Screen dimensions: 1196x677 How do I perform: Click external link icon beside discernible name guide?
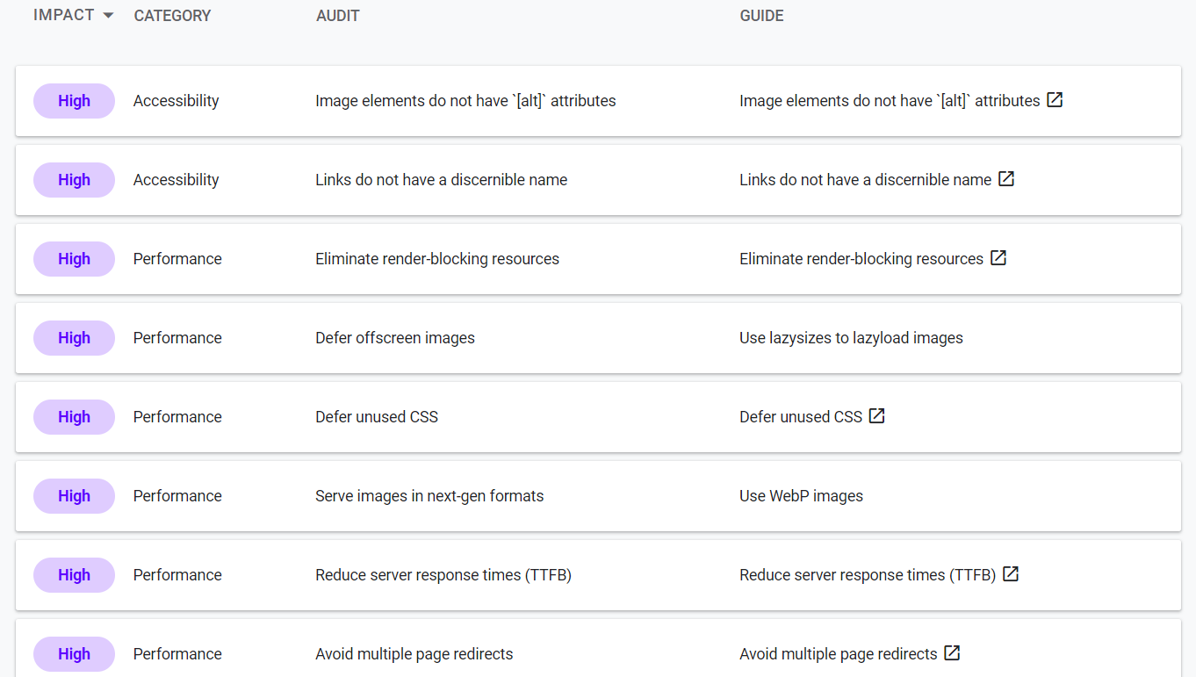1006,179
